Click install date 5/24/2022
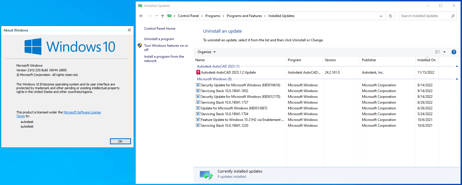 425,114
